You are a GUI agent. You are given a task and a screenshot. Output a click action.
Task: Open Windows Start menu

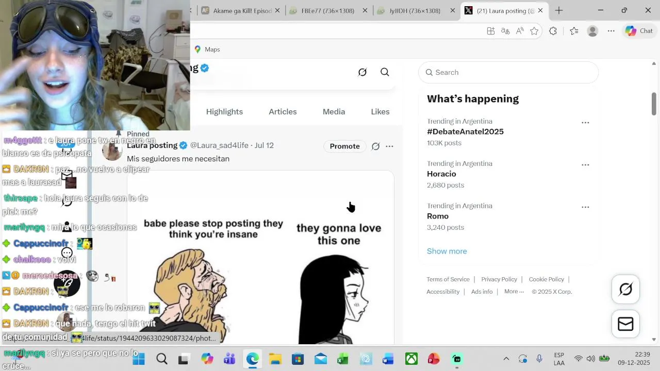(x=139, y=359)
